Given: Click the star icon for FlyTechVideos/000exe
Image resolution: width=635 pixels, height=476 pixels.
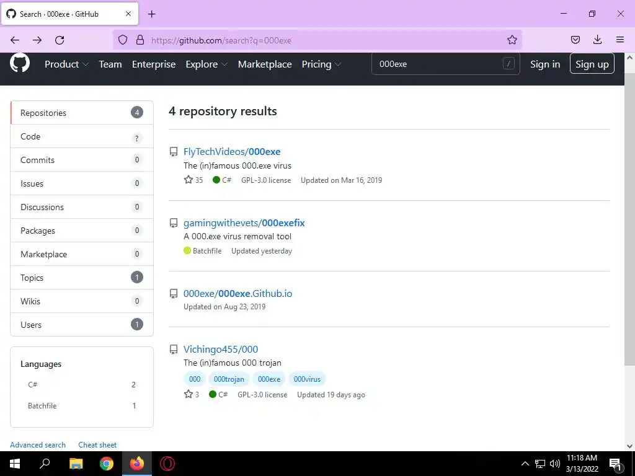Looking at the screenshot, I should point(189,180).
